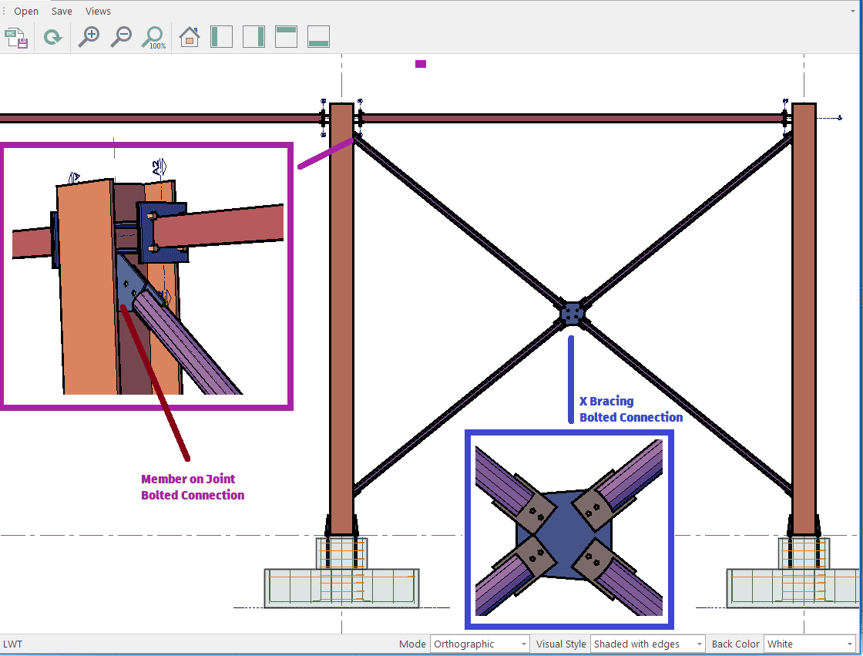The width and height of the screenshot is (863, 656).
Task: Click the save image icon
Action: [17, 37]
